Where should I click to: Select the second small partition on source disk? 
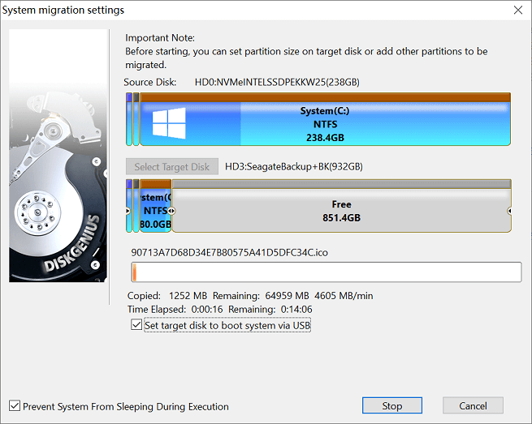pyautogui.click(x=136, y=122)
